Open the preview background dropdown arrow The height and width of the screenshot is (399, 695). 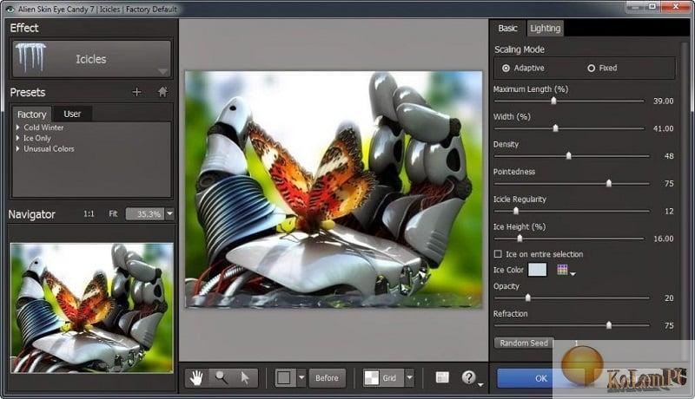(301, 378)
